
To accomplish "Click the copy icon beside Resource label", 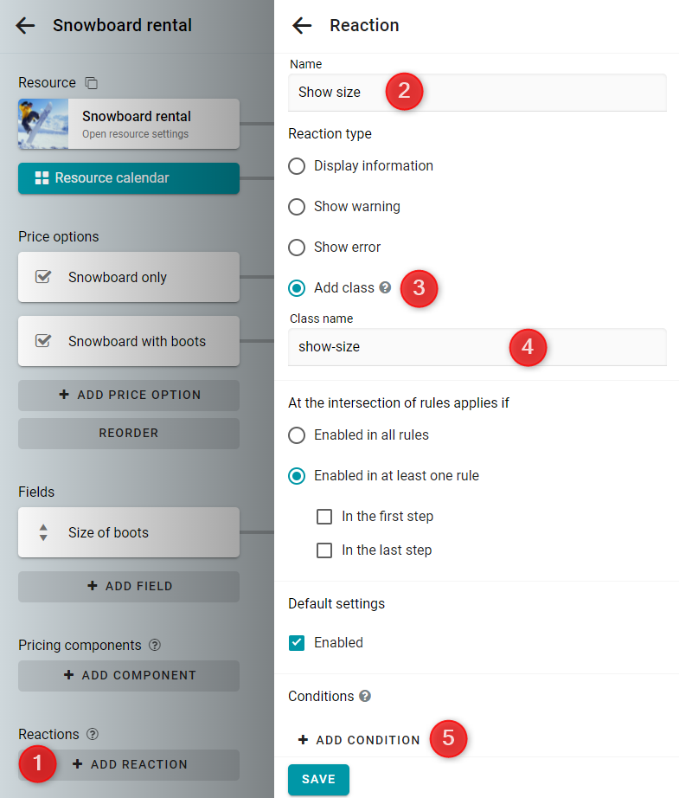I will point(92,82).
